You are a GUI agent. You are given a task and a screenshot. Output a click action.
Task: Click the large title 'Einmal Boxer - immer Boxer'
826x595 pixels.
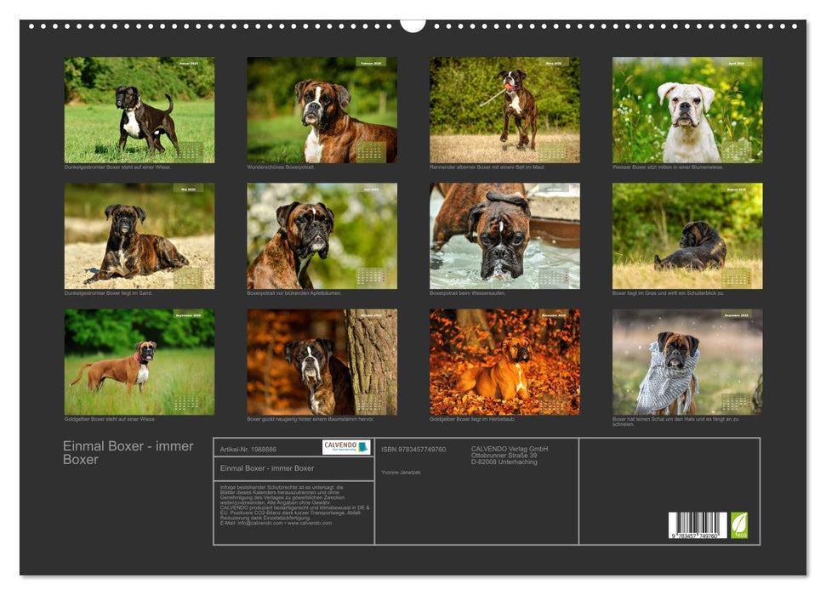point(128,453)
